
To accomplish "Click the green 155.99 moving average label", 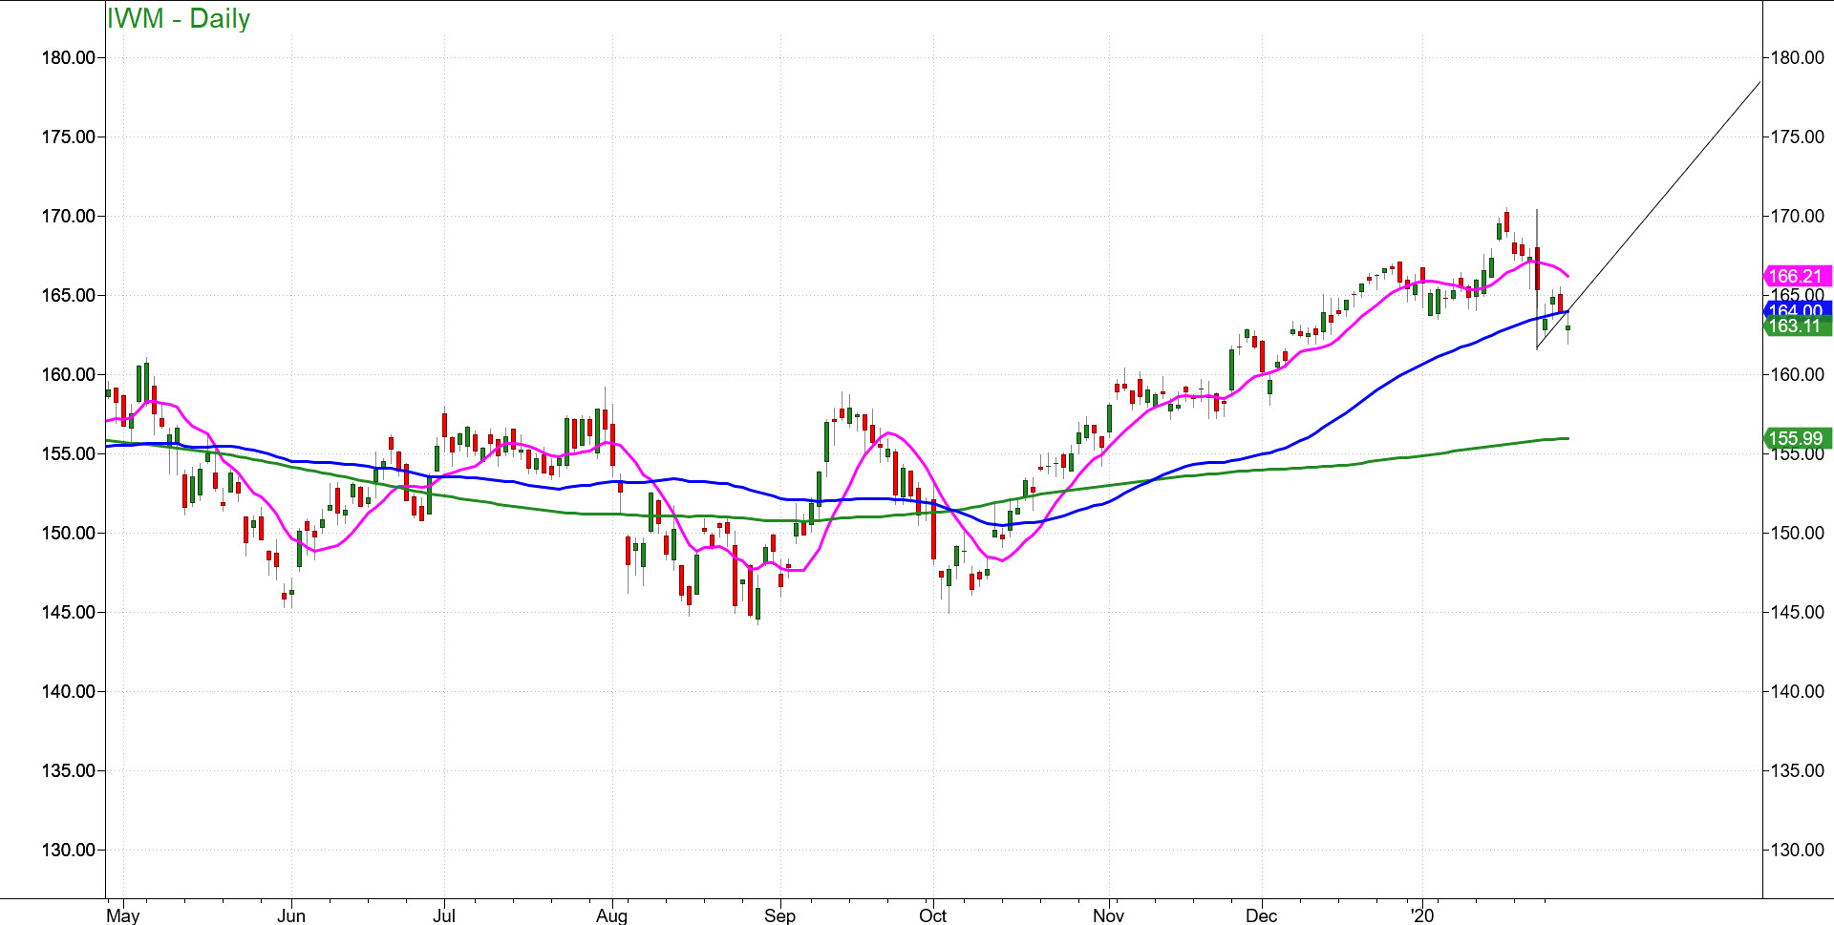I will 1797,438.
